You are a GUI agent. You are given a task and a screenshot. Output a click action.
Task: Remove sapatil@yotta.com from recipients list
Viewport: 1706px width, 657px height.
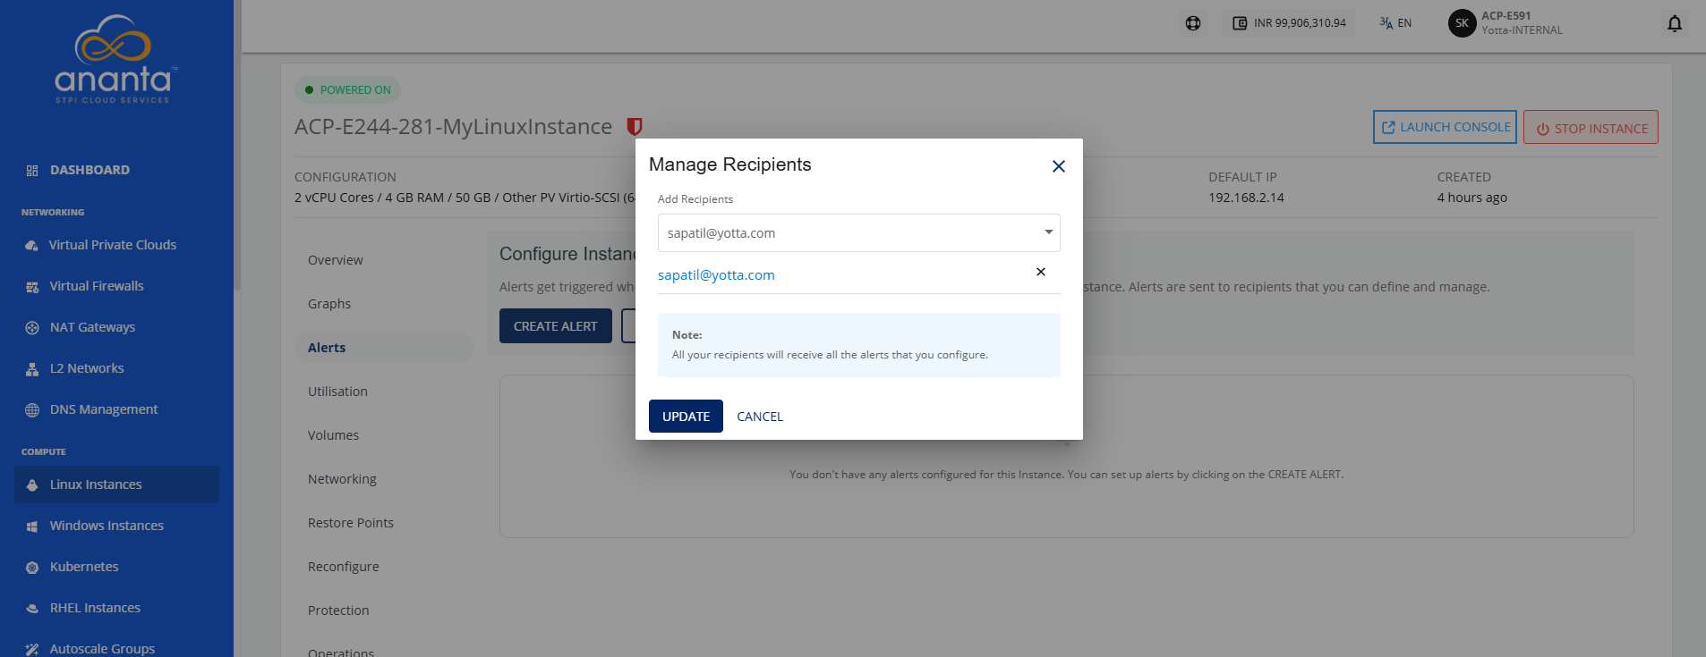1041,272
